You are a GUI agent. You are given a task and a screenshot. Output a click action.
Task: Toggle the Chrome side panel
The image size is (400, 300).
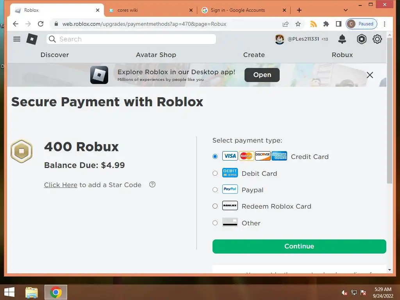[x=339, y=24]
